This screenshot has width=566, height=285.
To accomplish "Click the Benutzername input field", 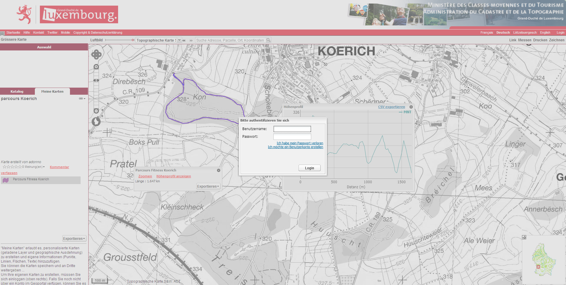I will pos(292,129).
